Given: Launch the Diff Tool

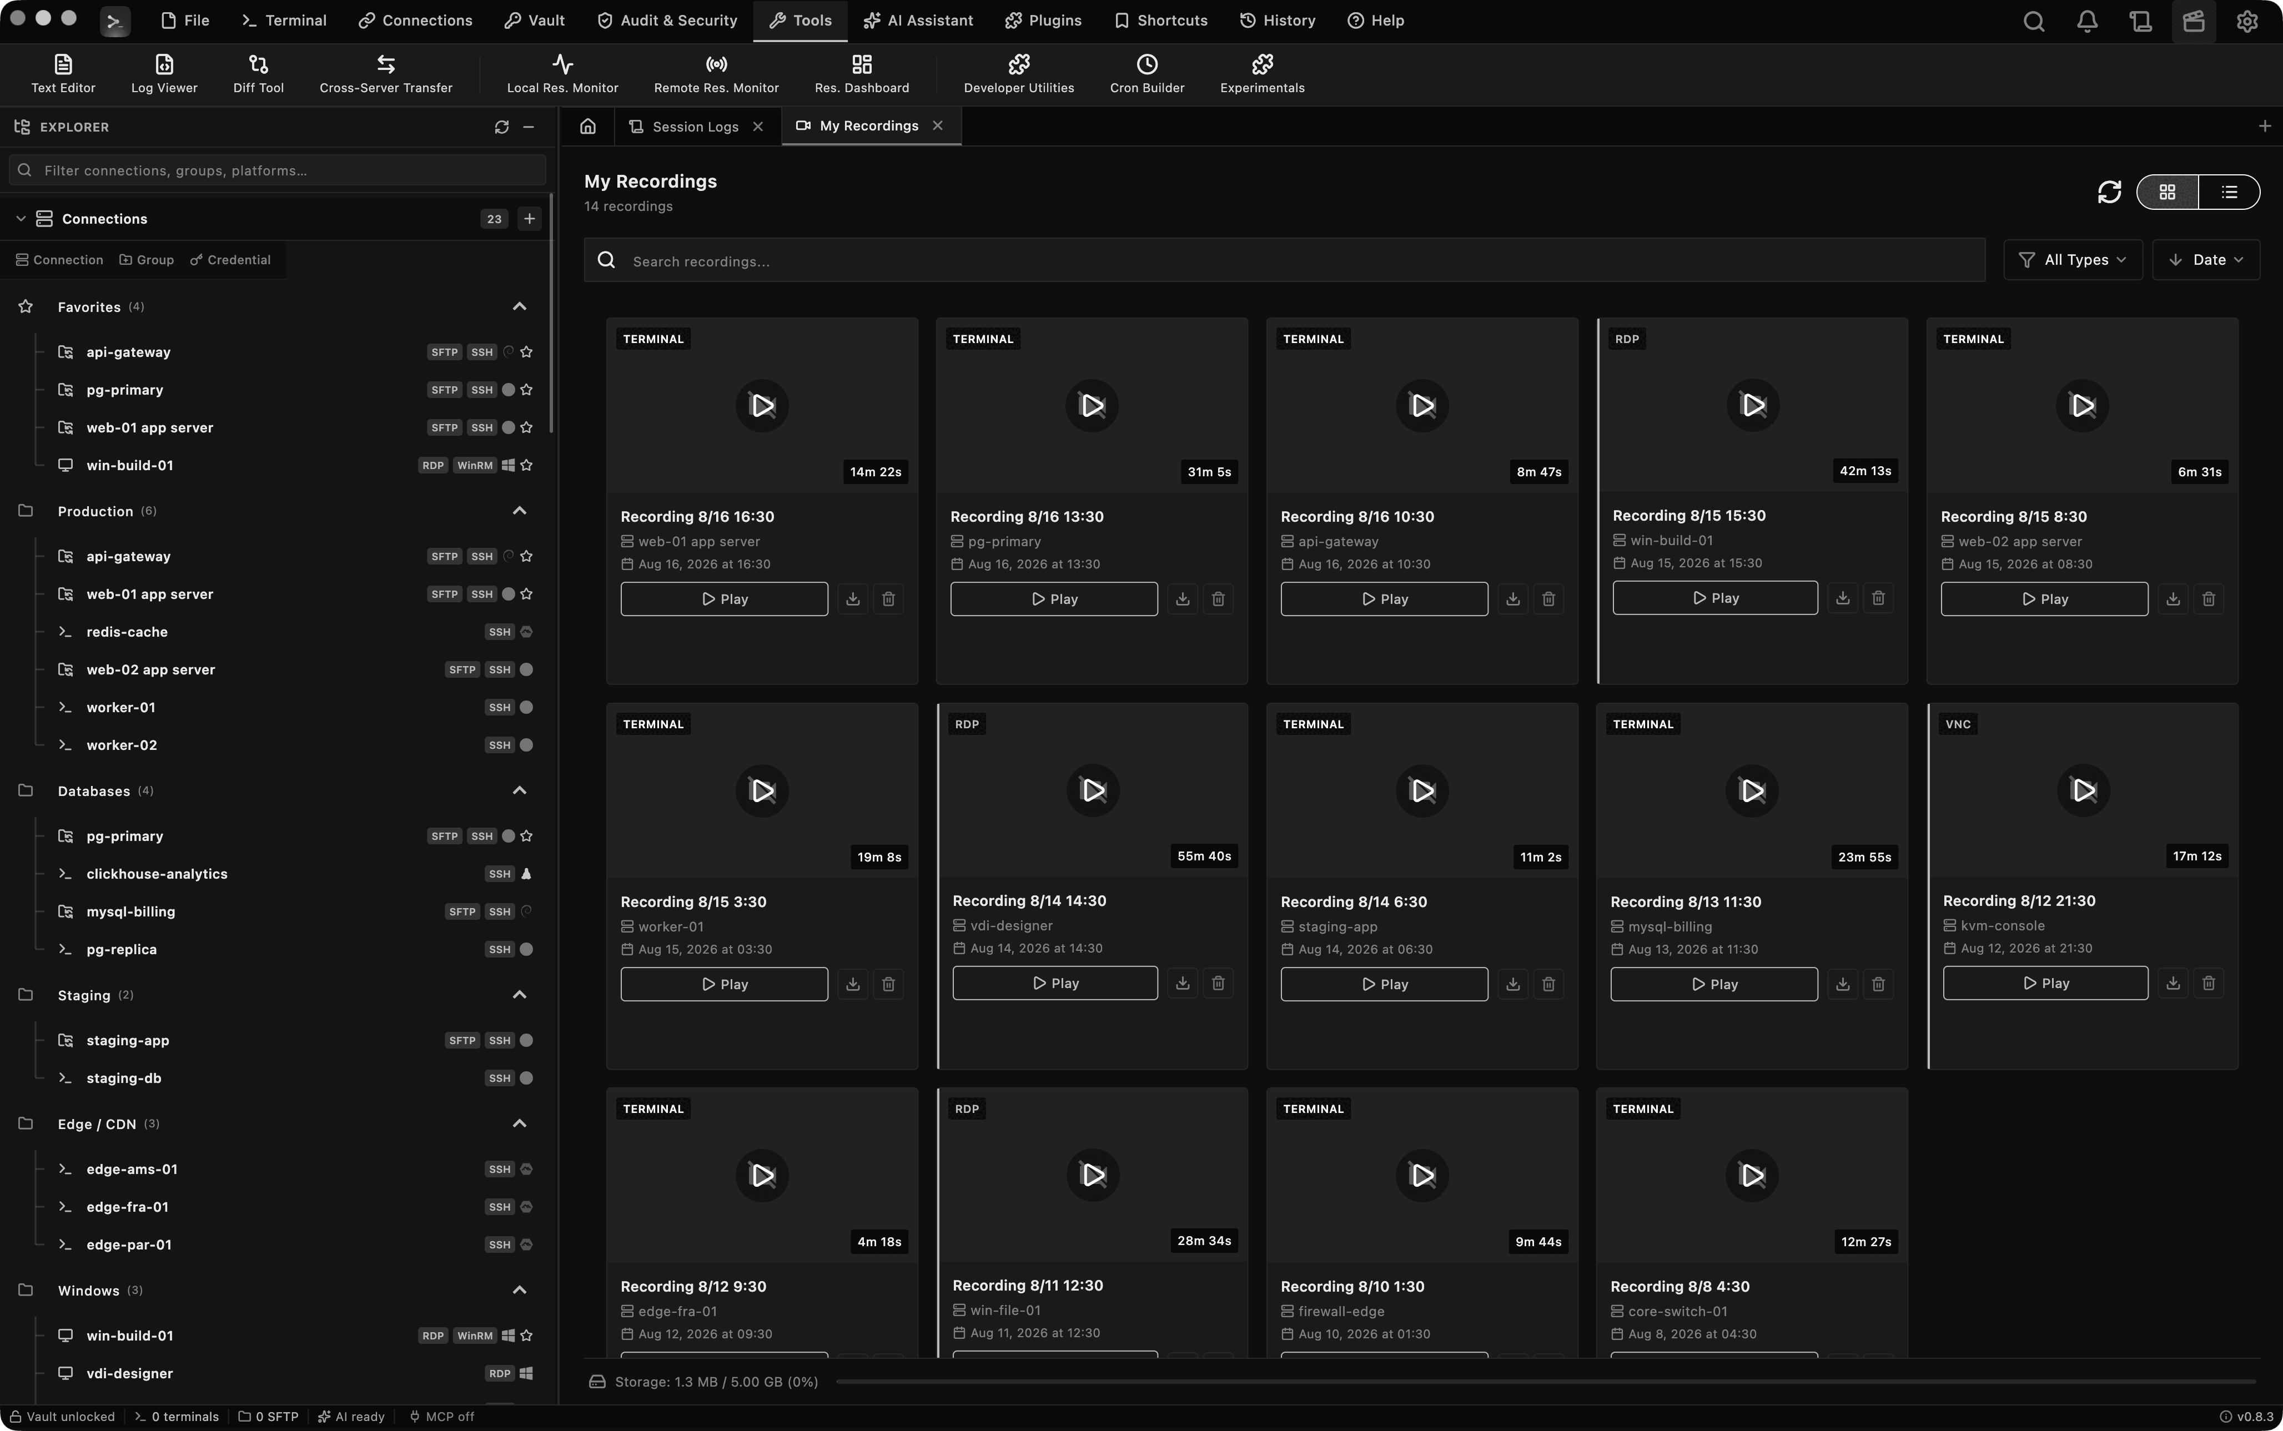Looking at the screenshot, I should [x=258, y=74].
